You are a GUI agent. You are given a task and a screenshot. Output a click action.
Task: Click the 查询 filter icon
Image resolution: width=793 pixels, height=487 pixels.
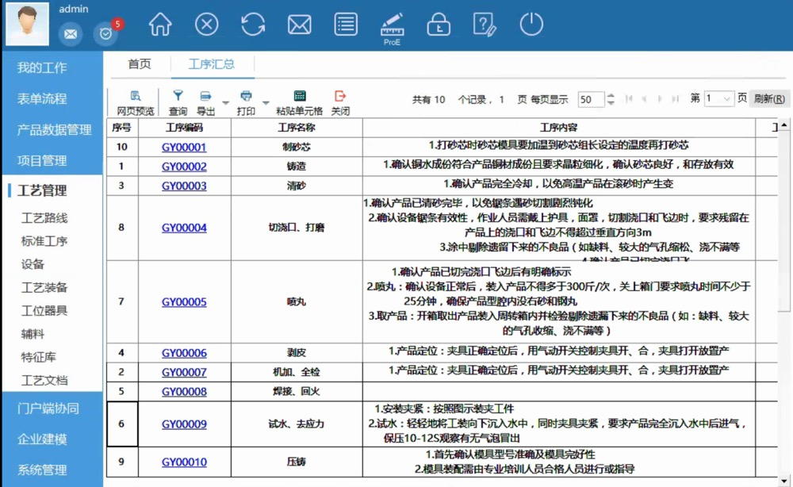pos(178,103)
